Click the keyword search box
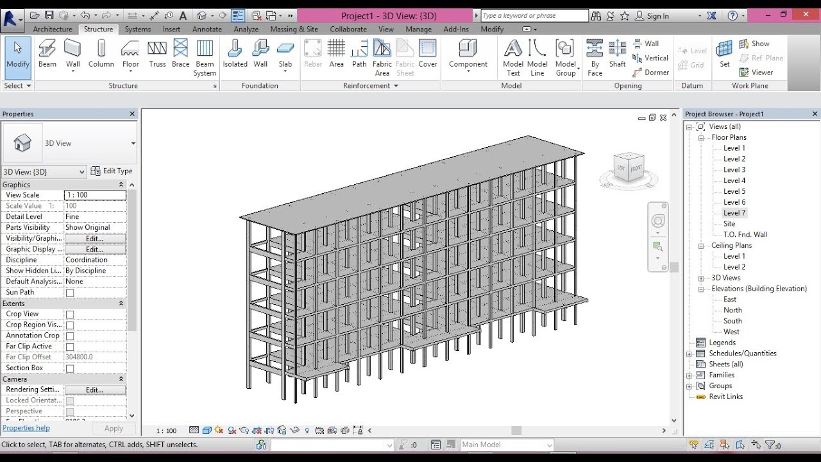Screen dimensions: 821x462 pyautogui.click(x=534, y=15)
